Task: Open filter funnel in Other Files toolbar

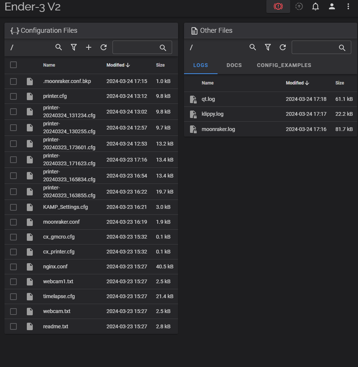Action: point(267,47)
